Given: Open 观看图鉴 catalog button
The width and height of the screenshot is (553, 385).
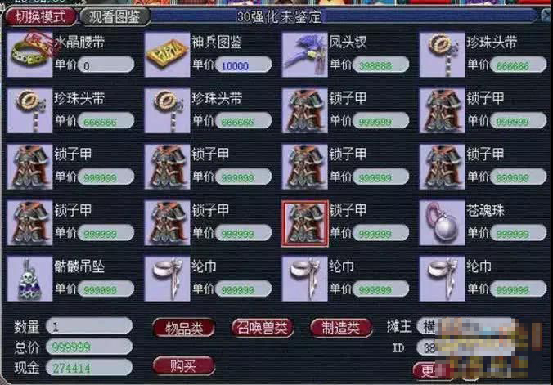Looking at the screenshot, I should point(115,16).
